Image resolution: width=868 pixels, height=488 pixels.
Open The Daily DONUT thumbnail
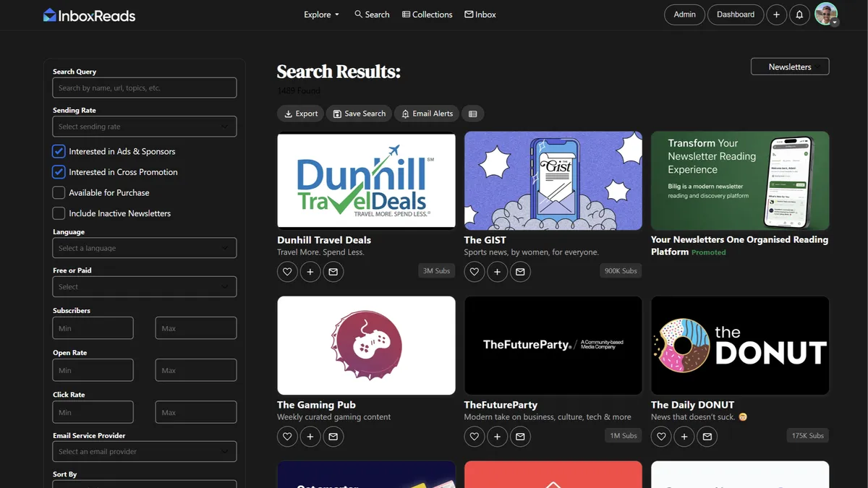click(x=740, y=346)
